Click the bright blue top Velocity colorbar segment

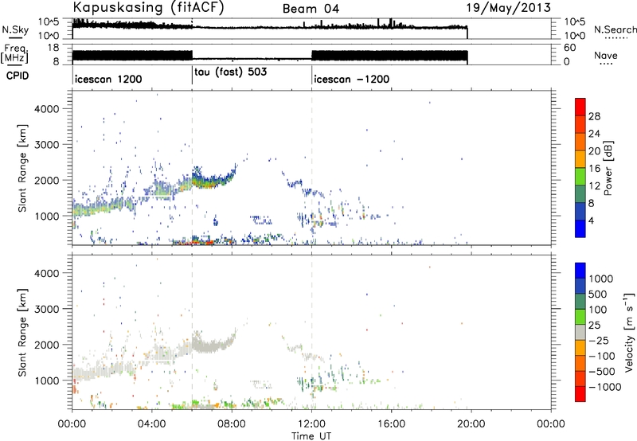[580, 271]
